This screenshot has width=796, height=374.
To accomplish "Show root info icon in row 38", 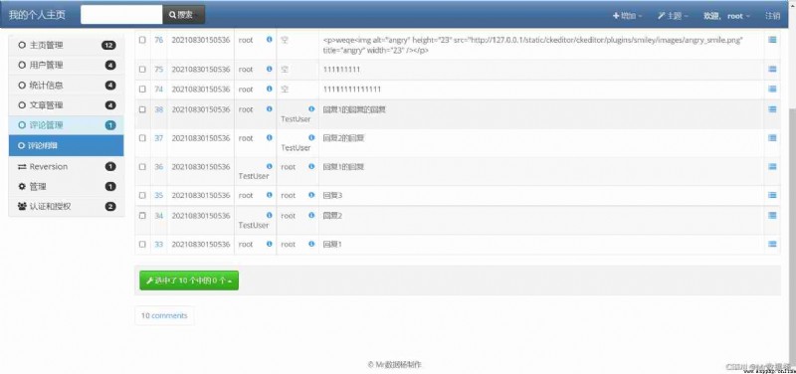I will pos(269,108).
